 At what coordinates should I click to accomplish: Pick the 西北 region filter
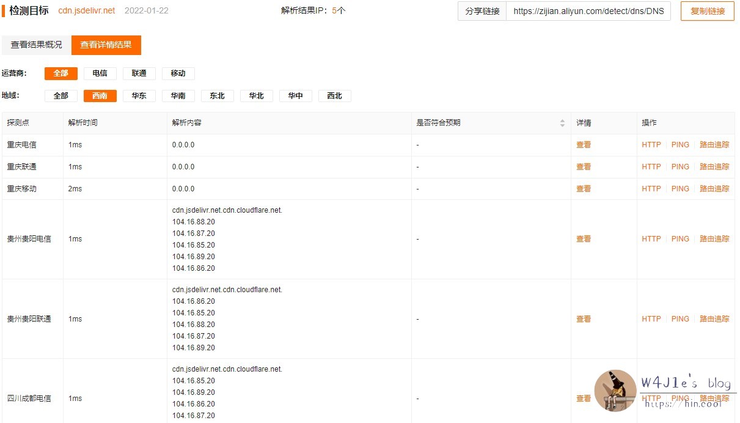click(x=335, y=96)
